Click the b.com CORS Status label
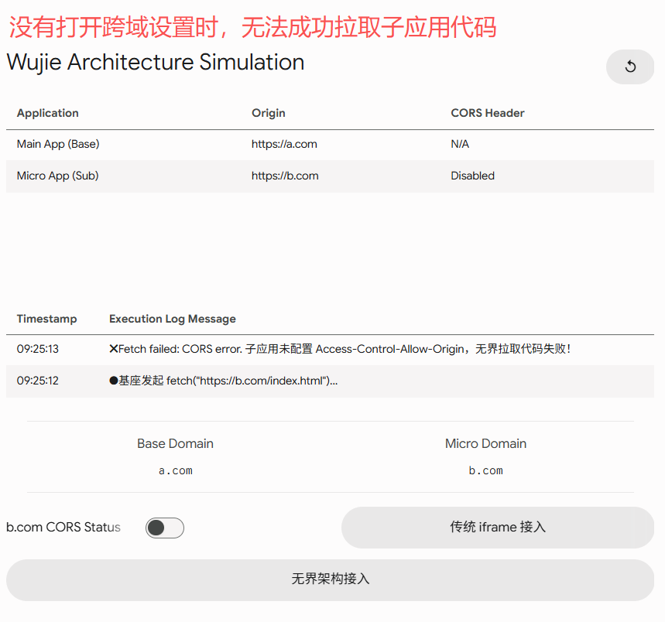 coord(63,527)
